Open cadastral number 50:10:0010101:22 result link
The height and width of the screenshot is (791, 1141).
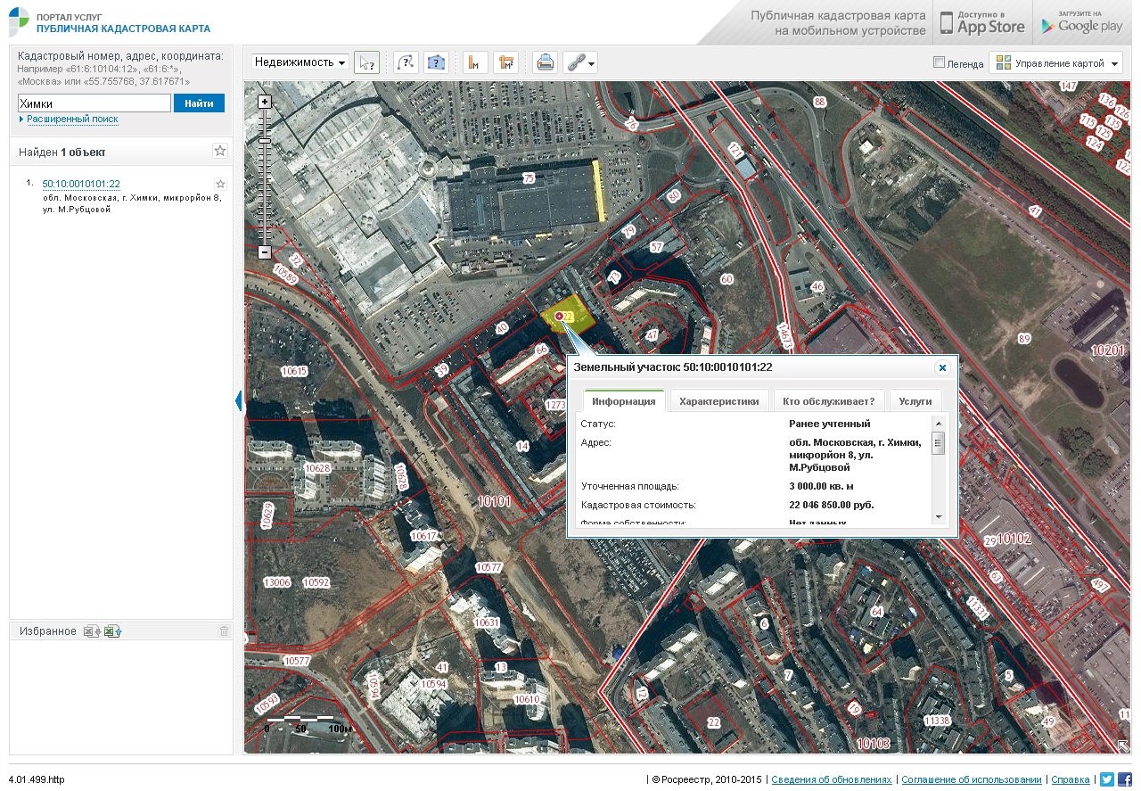pos(81,184)
